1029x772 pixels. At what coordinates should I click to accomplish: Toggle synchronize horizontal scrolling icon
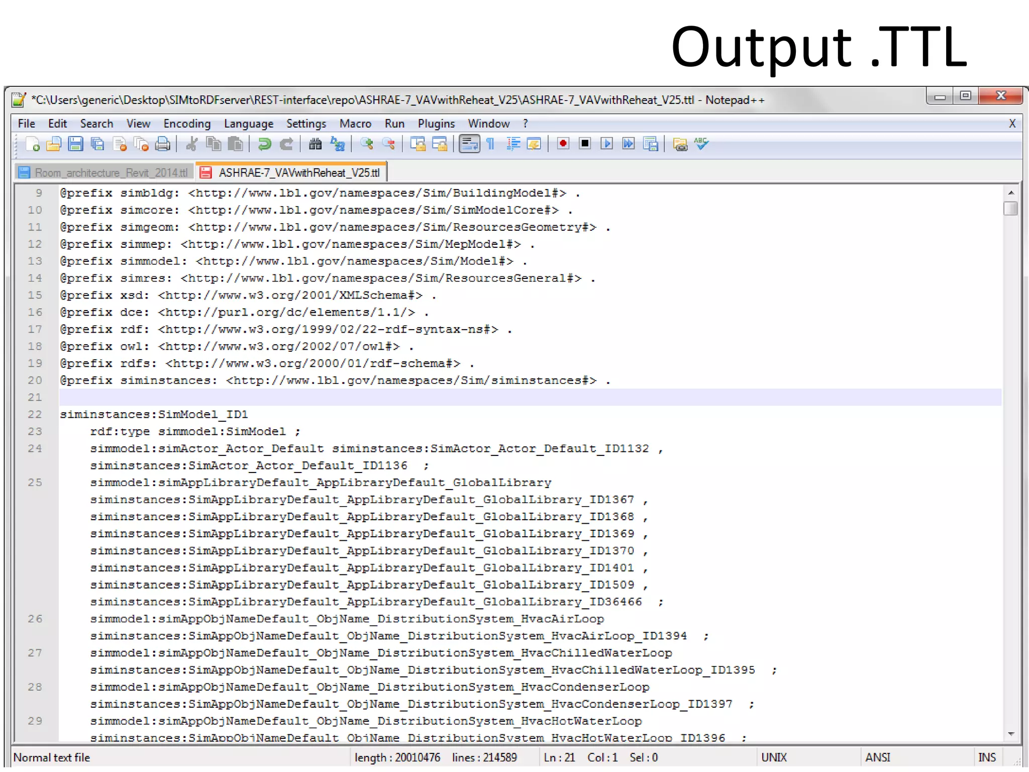440,144
